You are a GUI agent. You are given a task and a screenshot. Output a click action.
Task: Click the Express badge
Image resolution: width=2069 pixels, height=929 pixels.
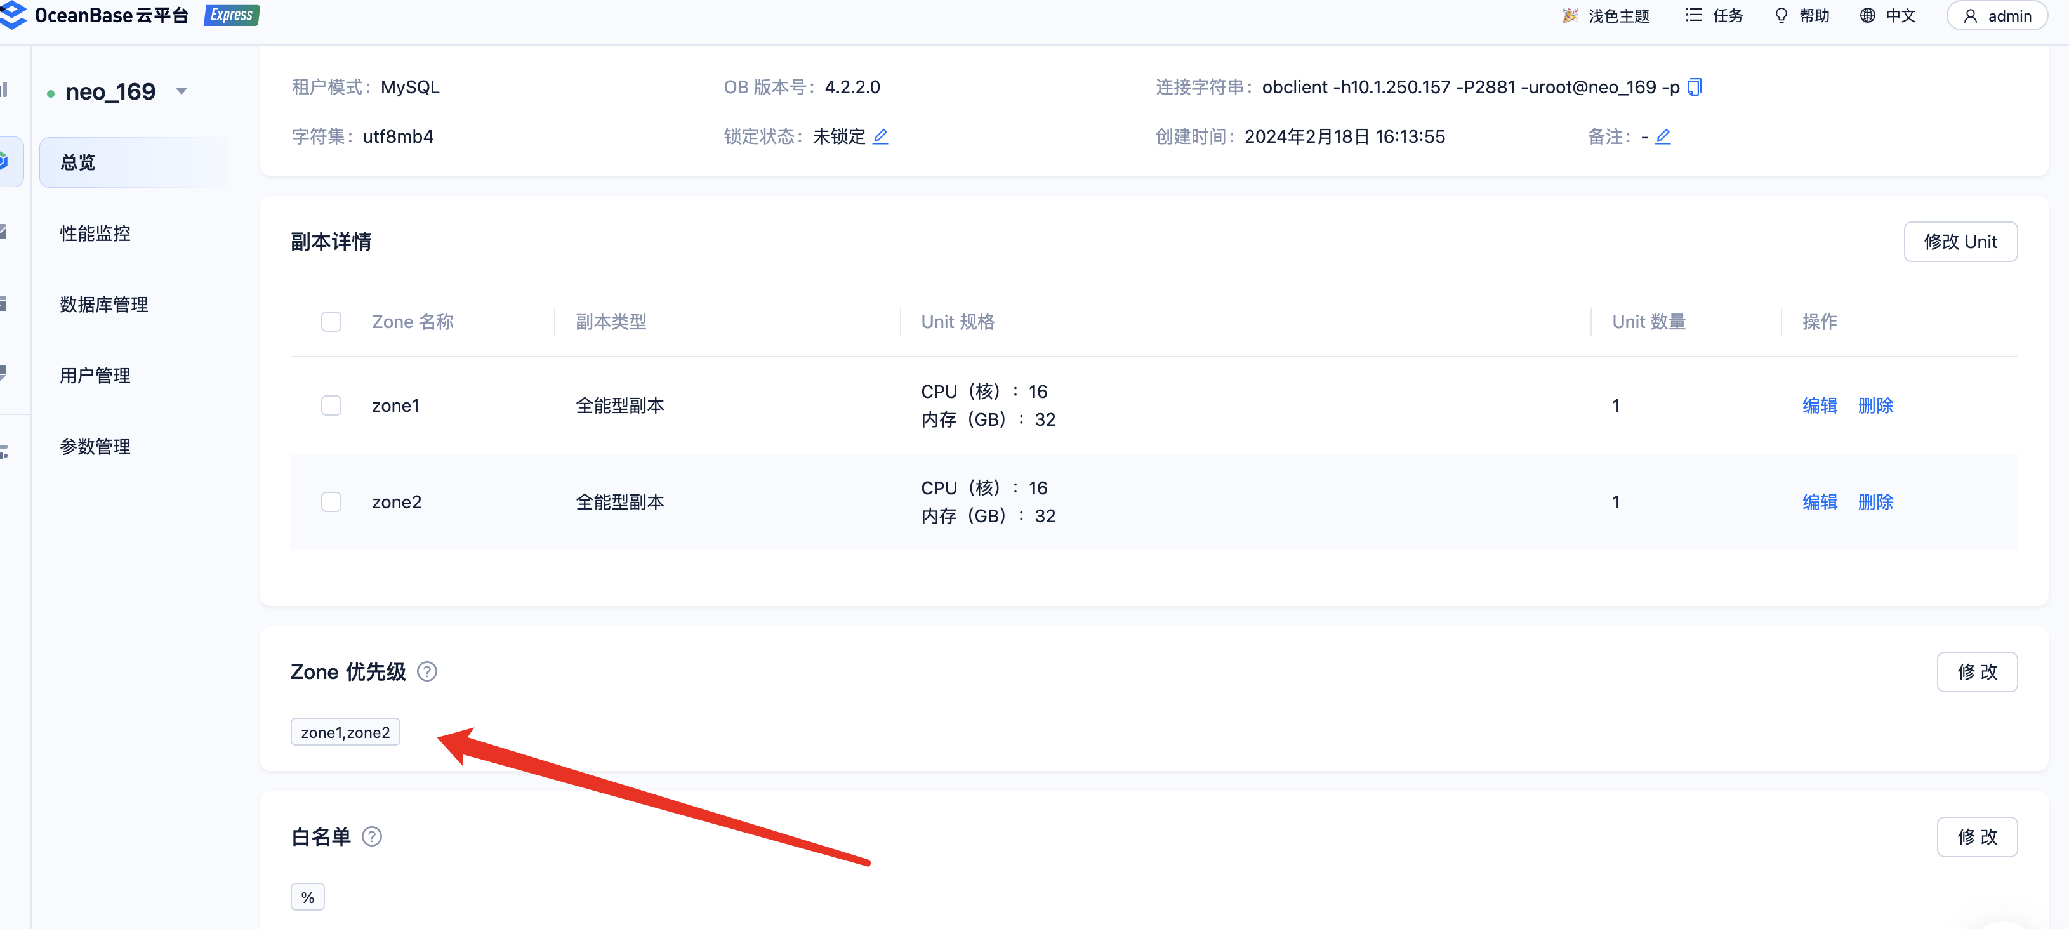231,15
